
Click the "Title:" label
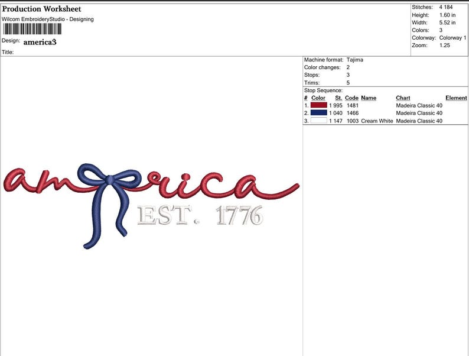tap(8, 52)
